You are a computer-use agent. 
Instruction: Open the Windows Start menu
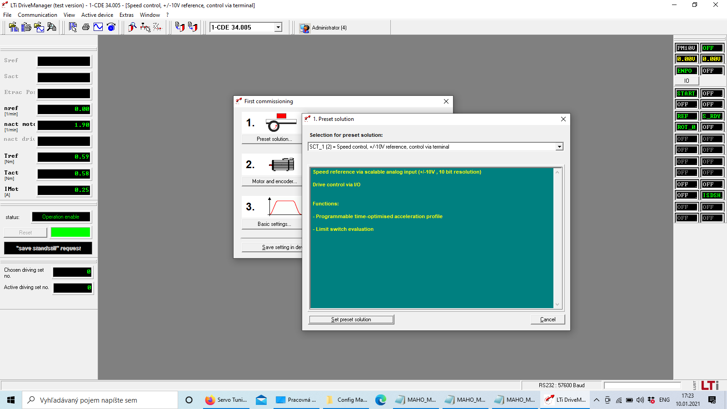point(11,400)
